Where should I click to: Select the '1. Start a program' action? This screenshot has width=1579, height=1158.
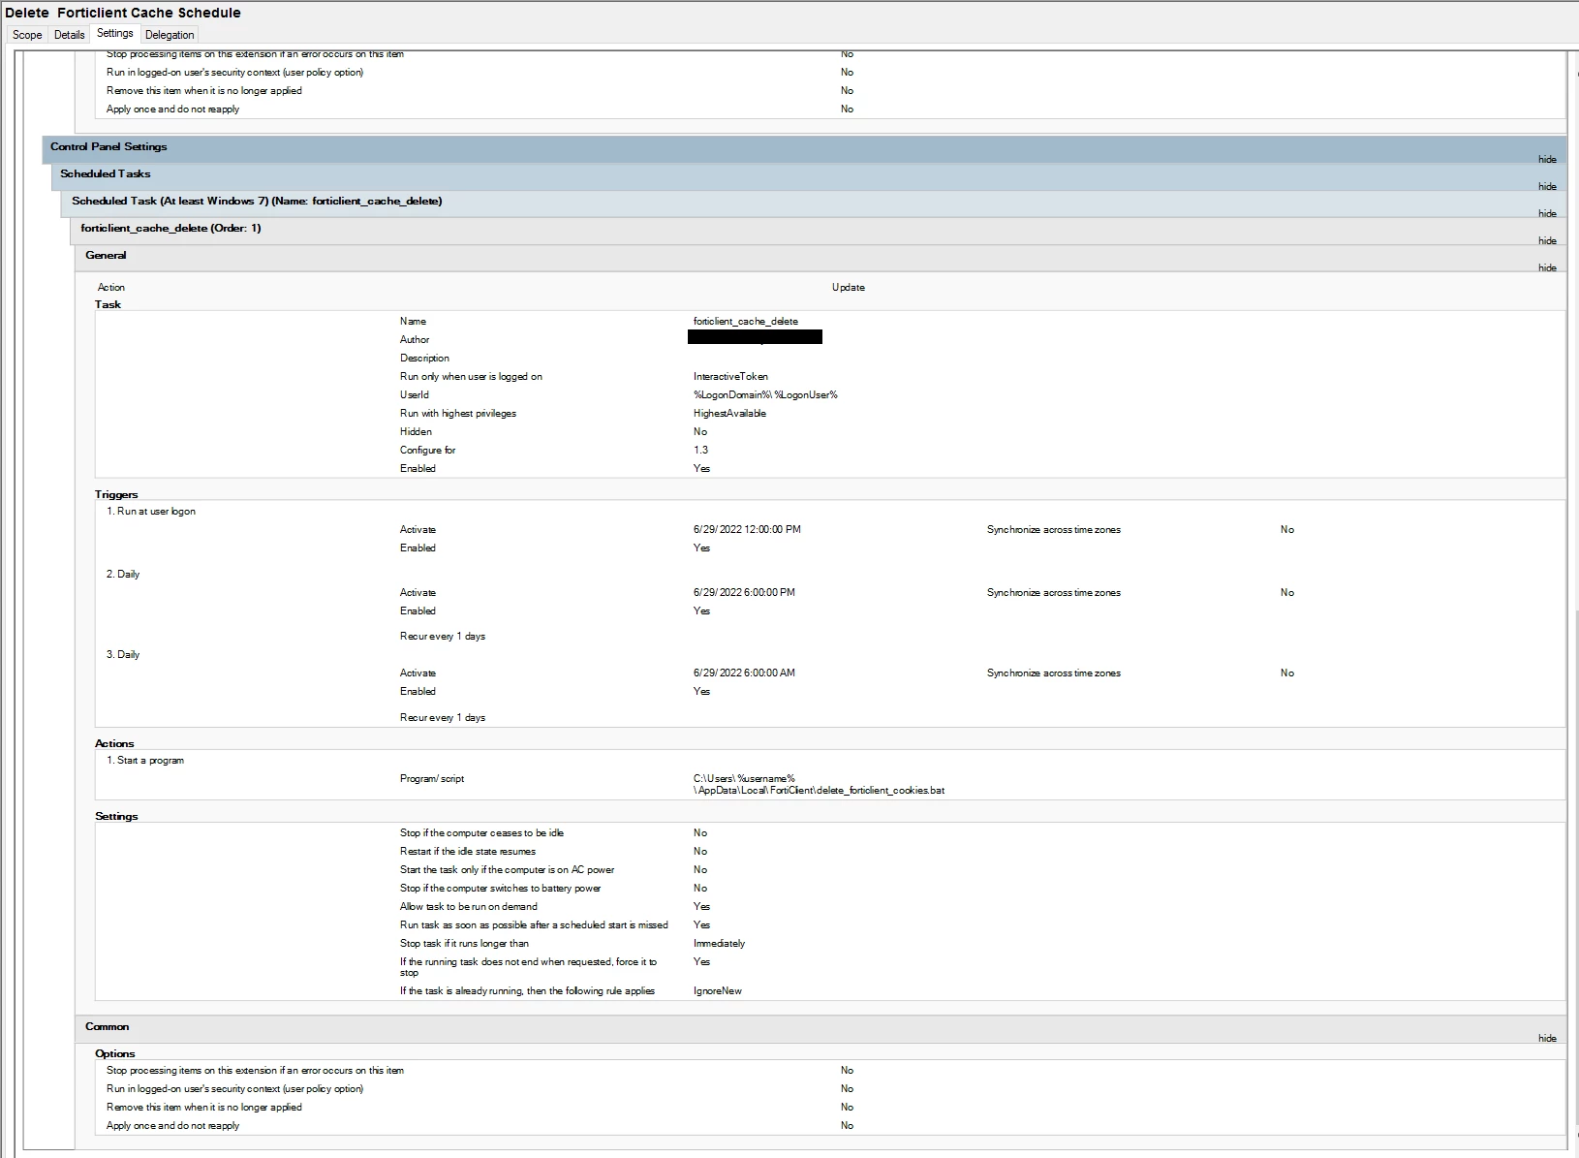(145, 761)
